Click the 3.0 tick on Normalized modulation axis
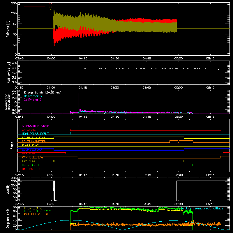Viewport: 233px width, 233px height. click(14, 91)
